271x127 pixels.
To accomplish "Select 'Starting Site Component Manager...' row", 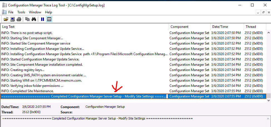I will point(133,38).
